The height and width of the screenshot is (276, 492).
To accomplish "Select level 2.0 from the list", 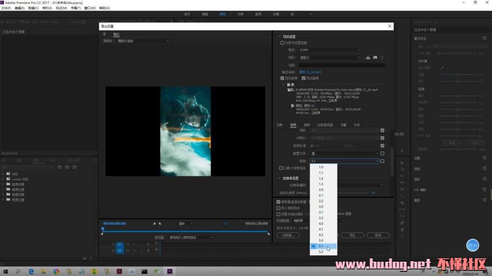I will tap(323, 190).
